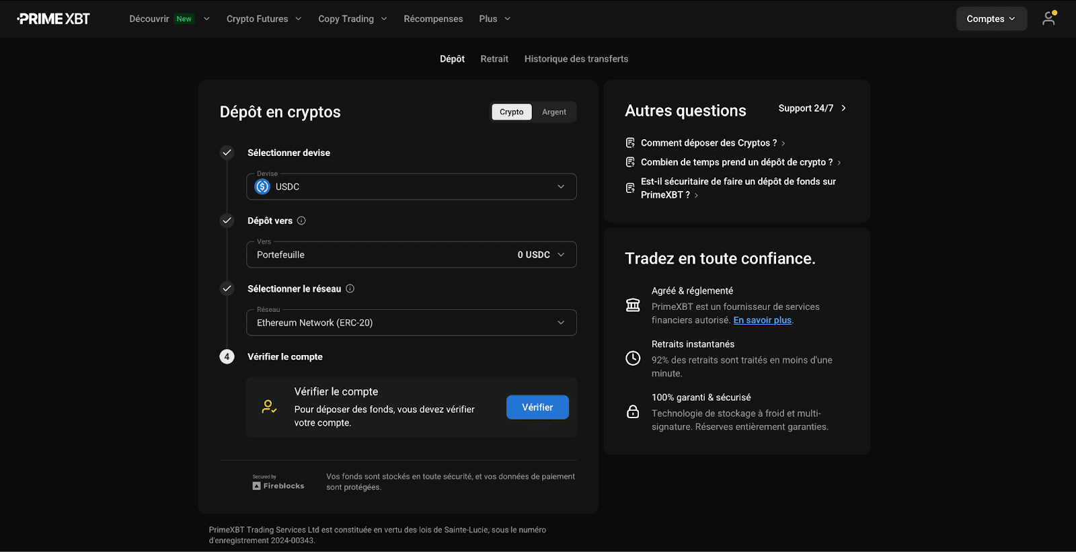Switch to Argent deposit toggle
Image resolution: width=1076 pixels, height=552 pixels.
(554, 112)
